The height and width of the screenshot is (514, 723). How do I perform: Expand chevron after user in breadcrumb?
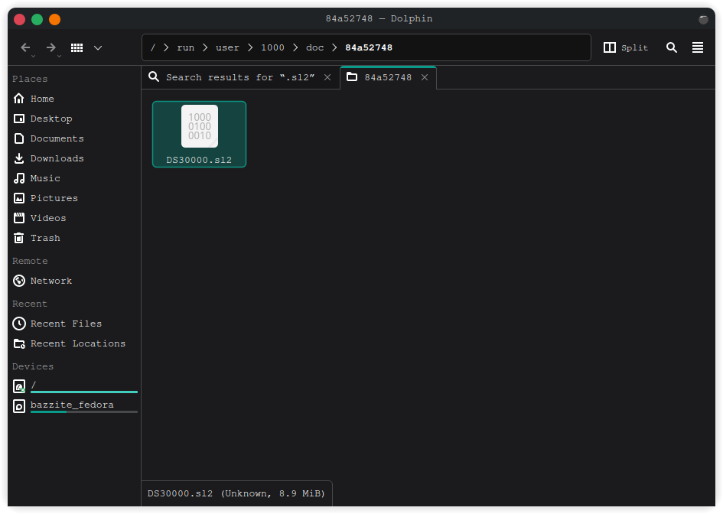pos(250,47)
